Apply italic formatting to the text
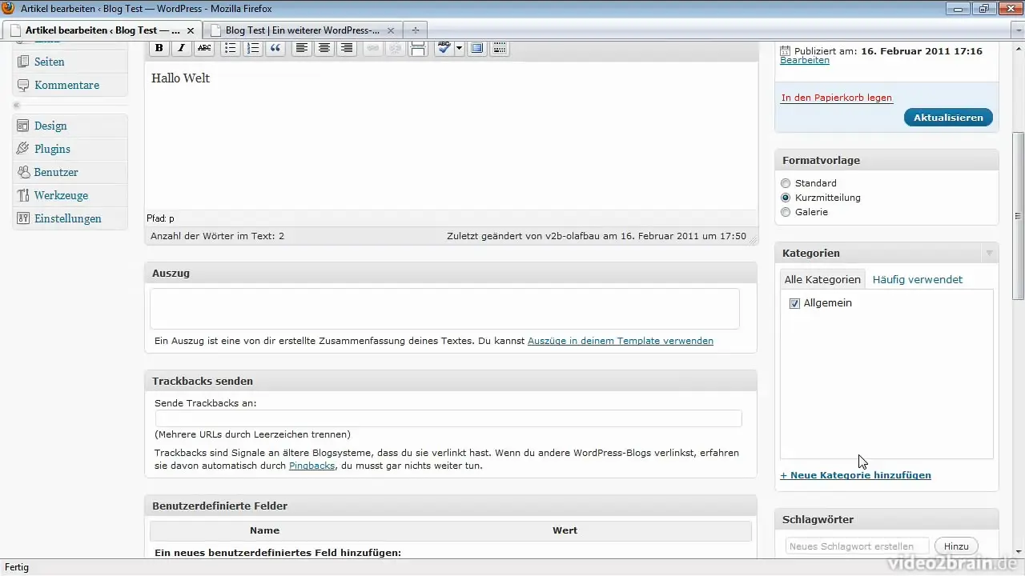 (x=182, y=48)
